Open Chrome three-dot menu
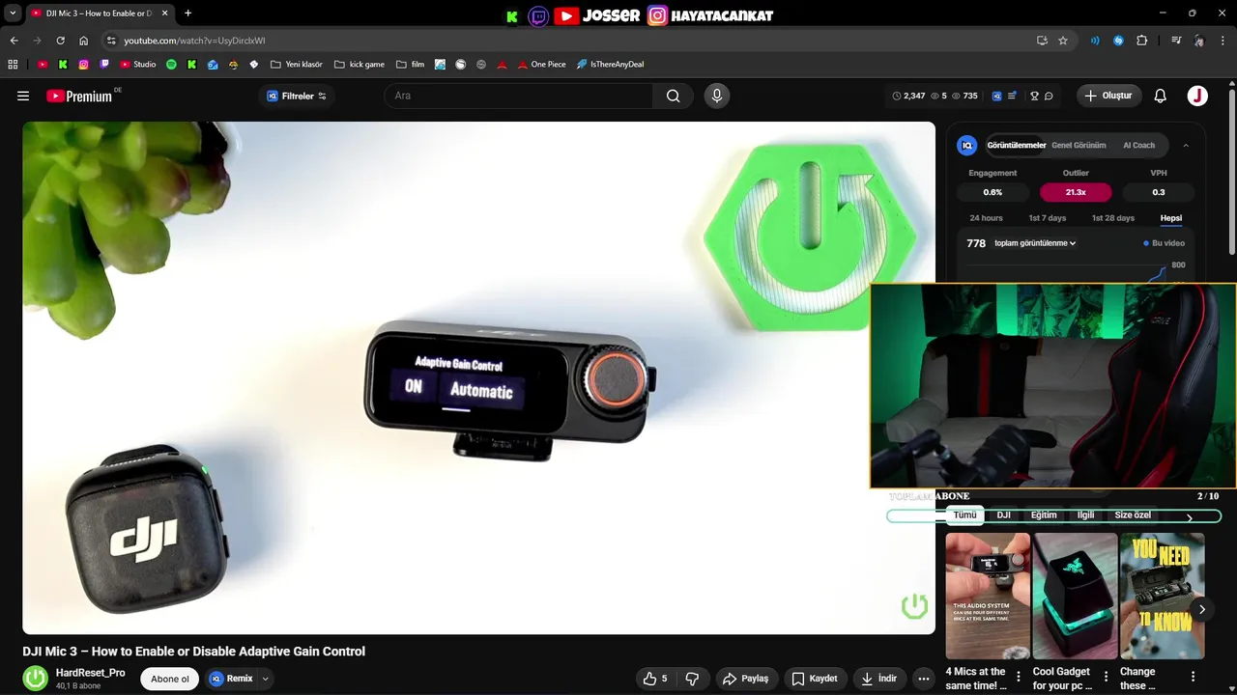The width and height of the screenshot is (1237, 695). pos(1223,41)
